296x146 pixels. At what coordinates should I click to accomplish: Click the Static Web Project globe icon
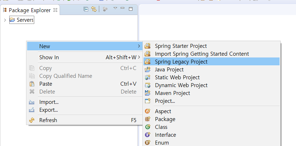[147, 77]
